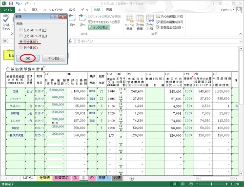This screenshot has height=187, width=244.
Task: Click previous sheet tab scroll arrow
Action: tap(7, 179)
